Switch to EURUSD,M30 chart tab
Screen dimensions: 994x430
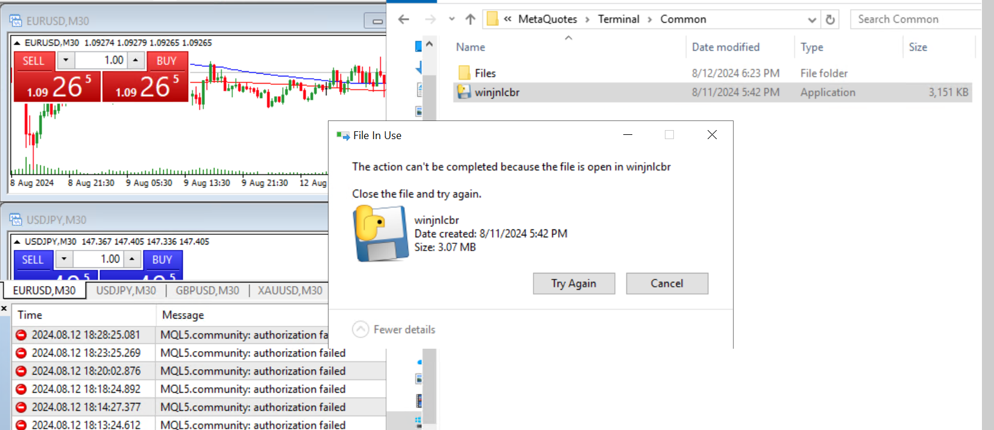pyautogui.click(x=44, y=290)
